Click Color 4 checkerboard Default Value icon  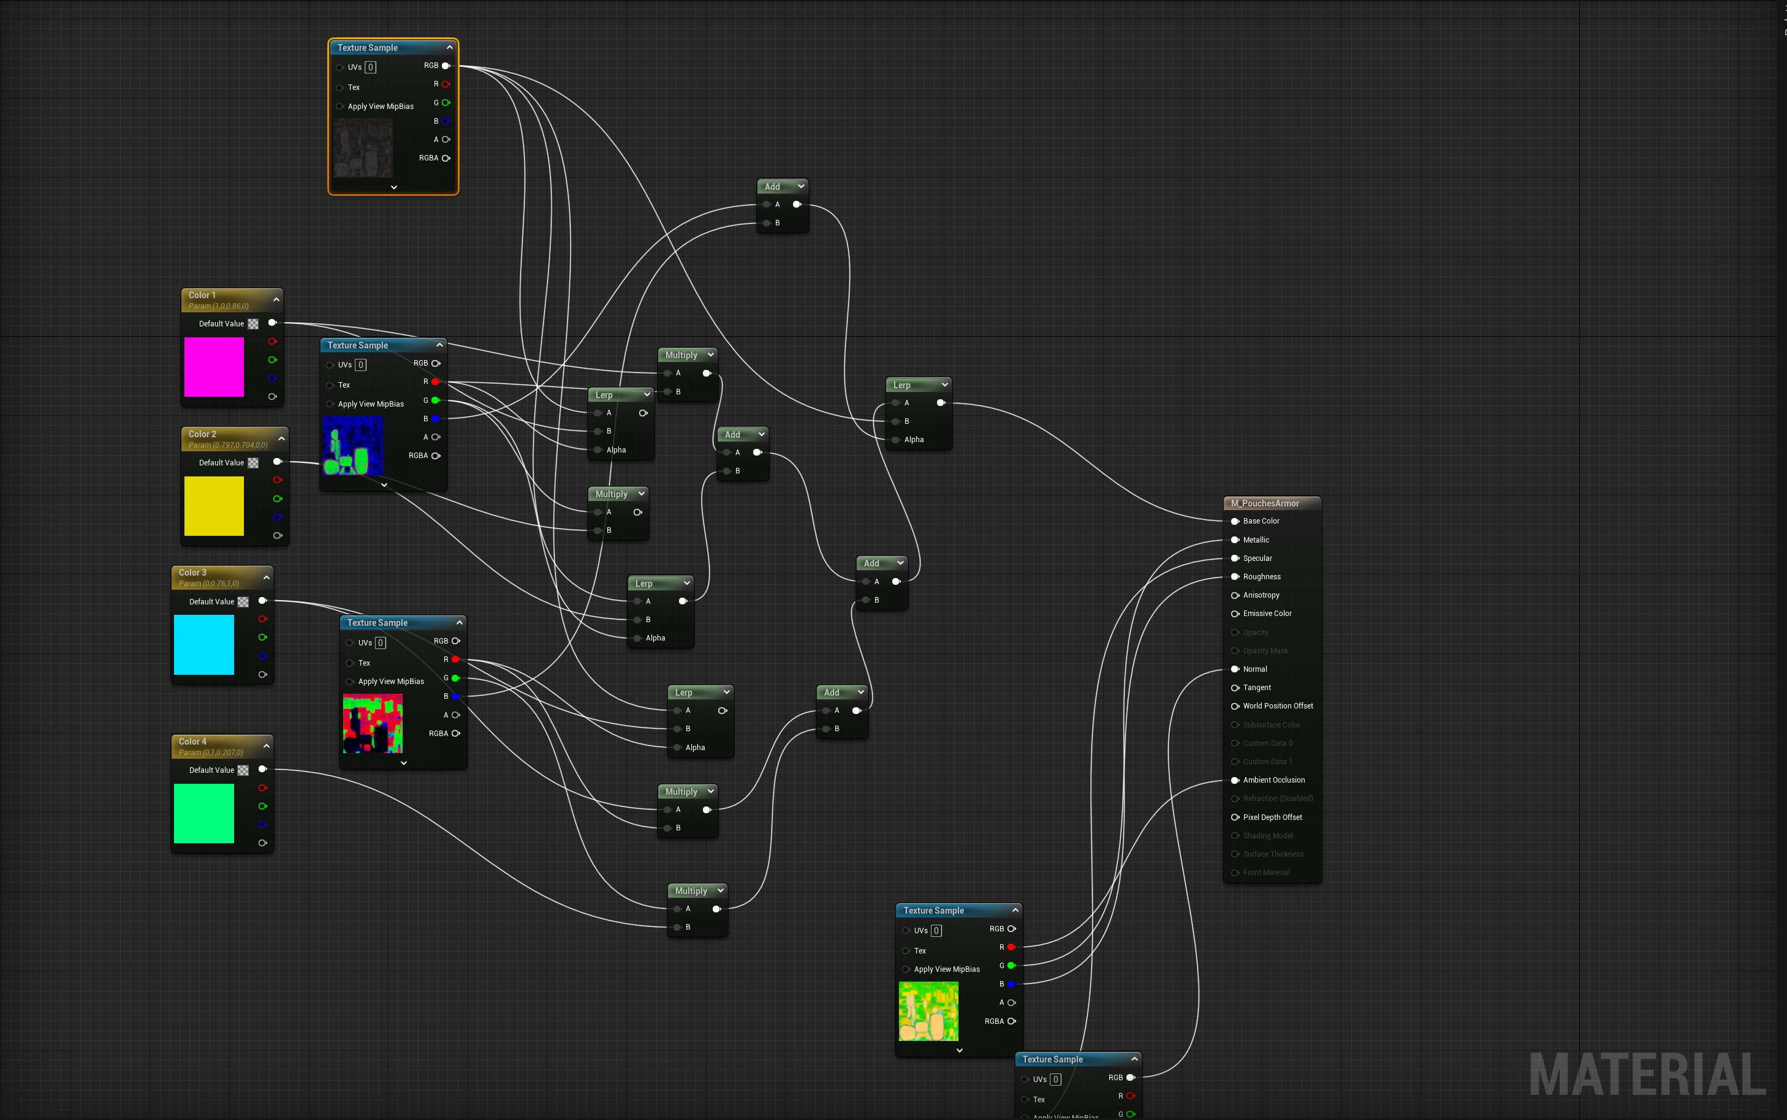(243, 770)
